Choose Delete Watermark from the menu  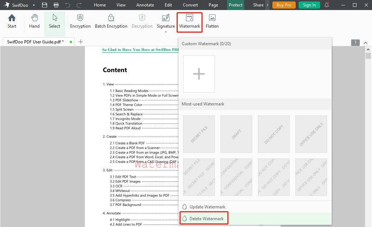click(x=255, y=219)
